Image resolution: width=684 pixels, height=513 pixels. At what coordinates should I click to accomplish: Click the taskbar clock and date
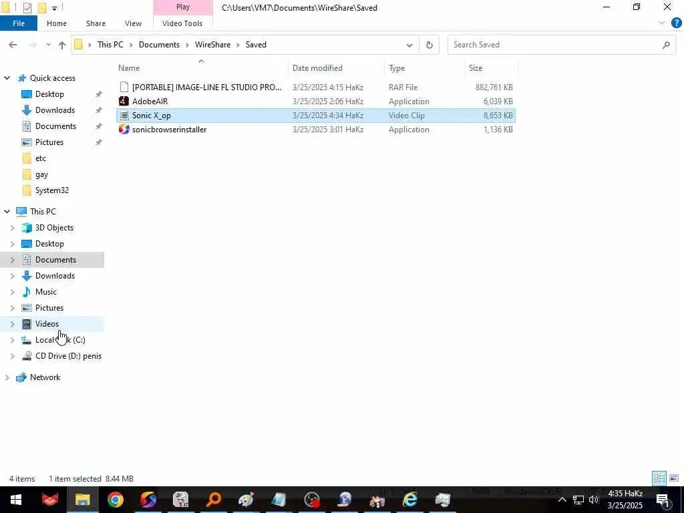625,500
